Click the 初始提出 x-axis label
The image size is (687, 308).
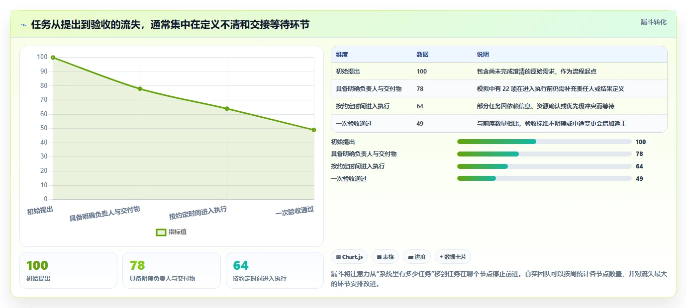[x=40, y=211]
